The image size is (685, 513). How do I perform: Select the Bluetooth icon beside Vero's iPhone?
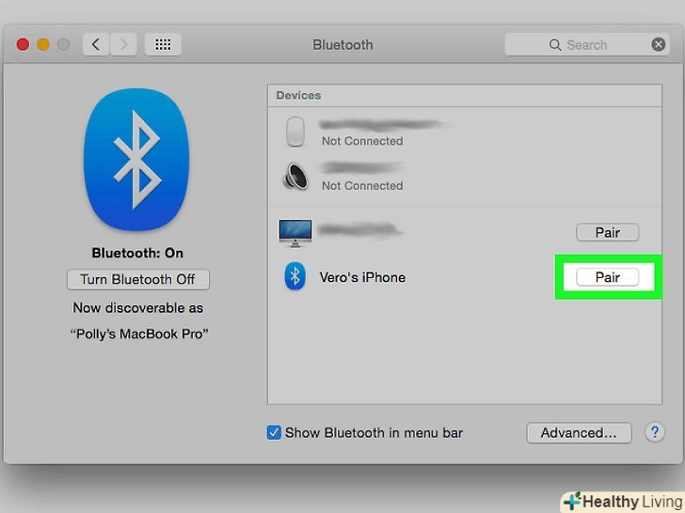pyautogui.click(x=295, y=276)
